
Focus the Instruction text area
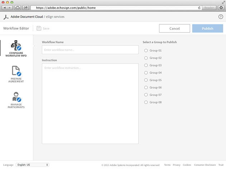pos(90,104)
